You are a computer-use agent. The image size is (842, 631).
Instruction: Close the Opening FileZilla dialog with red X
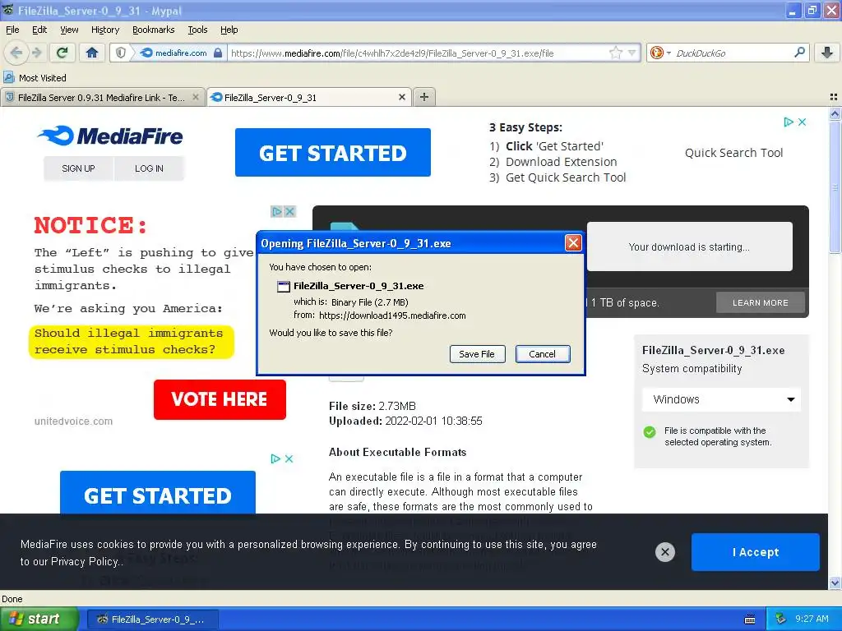click(x=573, y=243)
